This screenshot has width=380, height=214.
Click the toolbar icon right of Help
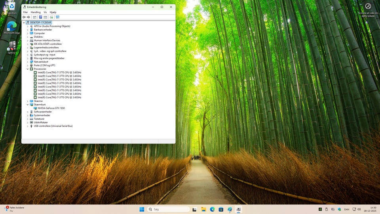coord(45,17)
